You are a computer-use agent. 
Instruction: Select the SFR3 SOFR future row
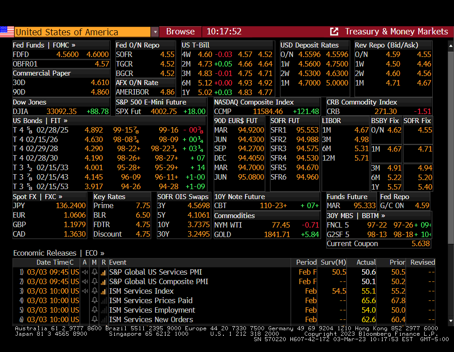click(294, 148)
